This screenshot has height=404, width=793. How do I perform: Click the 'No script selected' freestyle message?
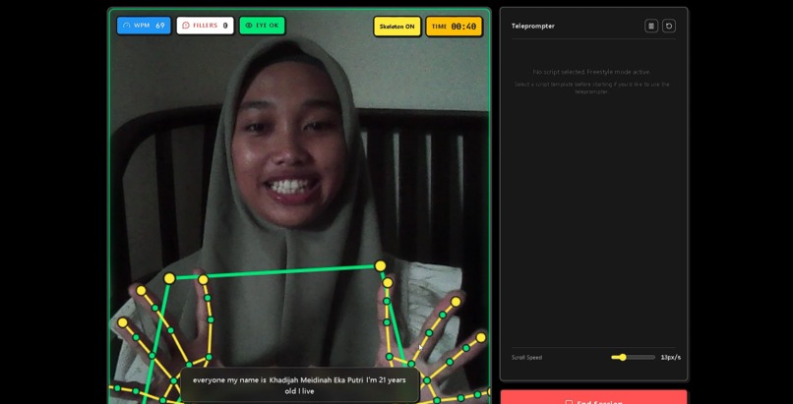coord(591,72)
